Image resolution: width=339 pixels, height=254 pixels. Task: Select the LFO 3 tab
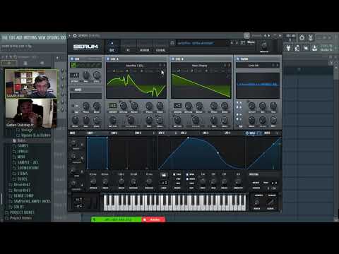pos(206,133)
